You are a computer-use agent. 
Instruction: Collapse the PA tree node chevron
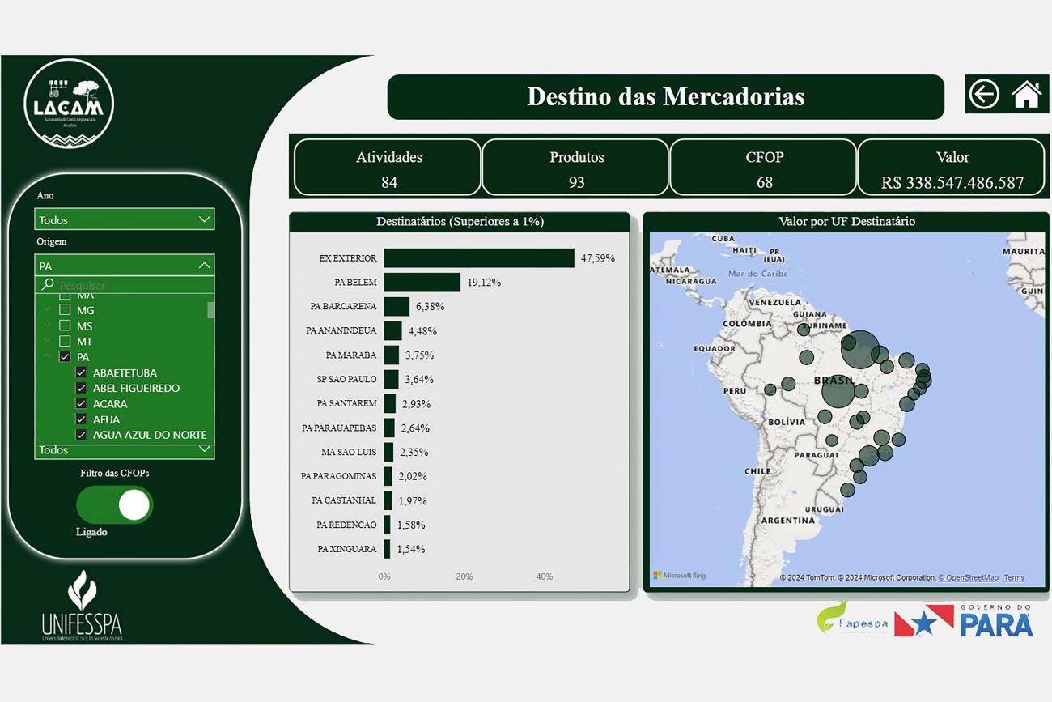click(x=47, y=357)
